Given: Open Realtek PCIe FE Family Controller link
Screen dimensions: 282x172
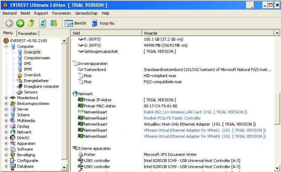Looking at the screenshot, I should coord(172,118).
